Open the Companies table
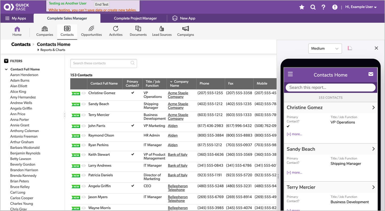The width and height of the screenshot is (385, 211). [x=45, y=31]
